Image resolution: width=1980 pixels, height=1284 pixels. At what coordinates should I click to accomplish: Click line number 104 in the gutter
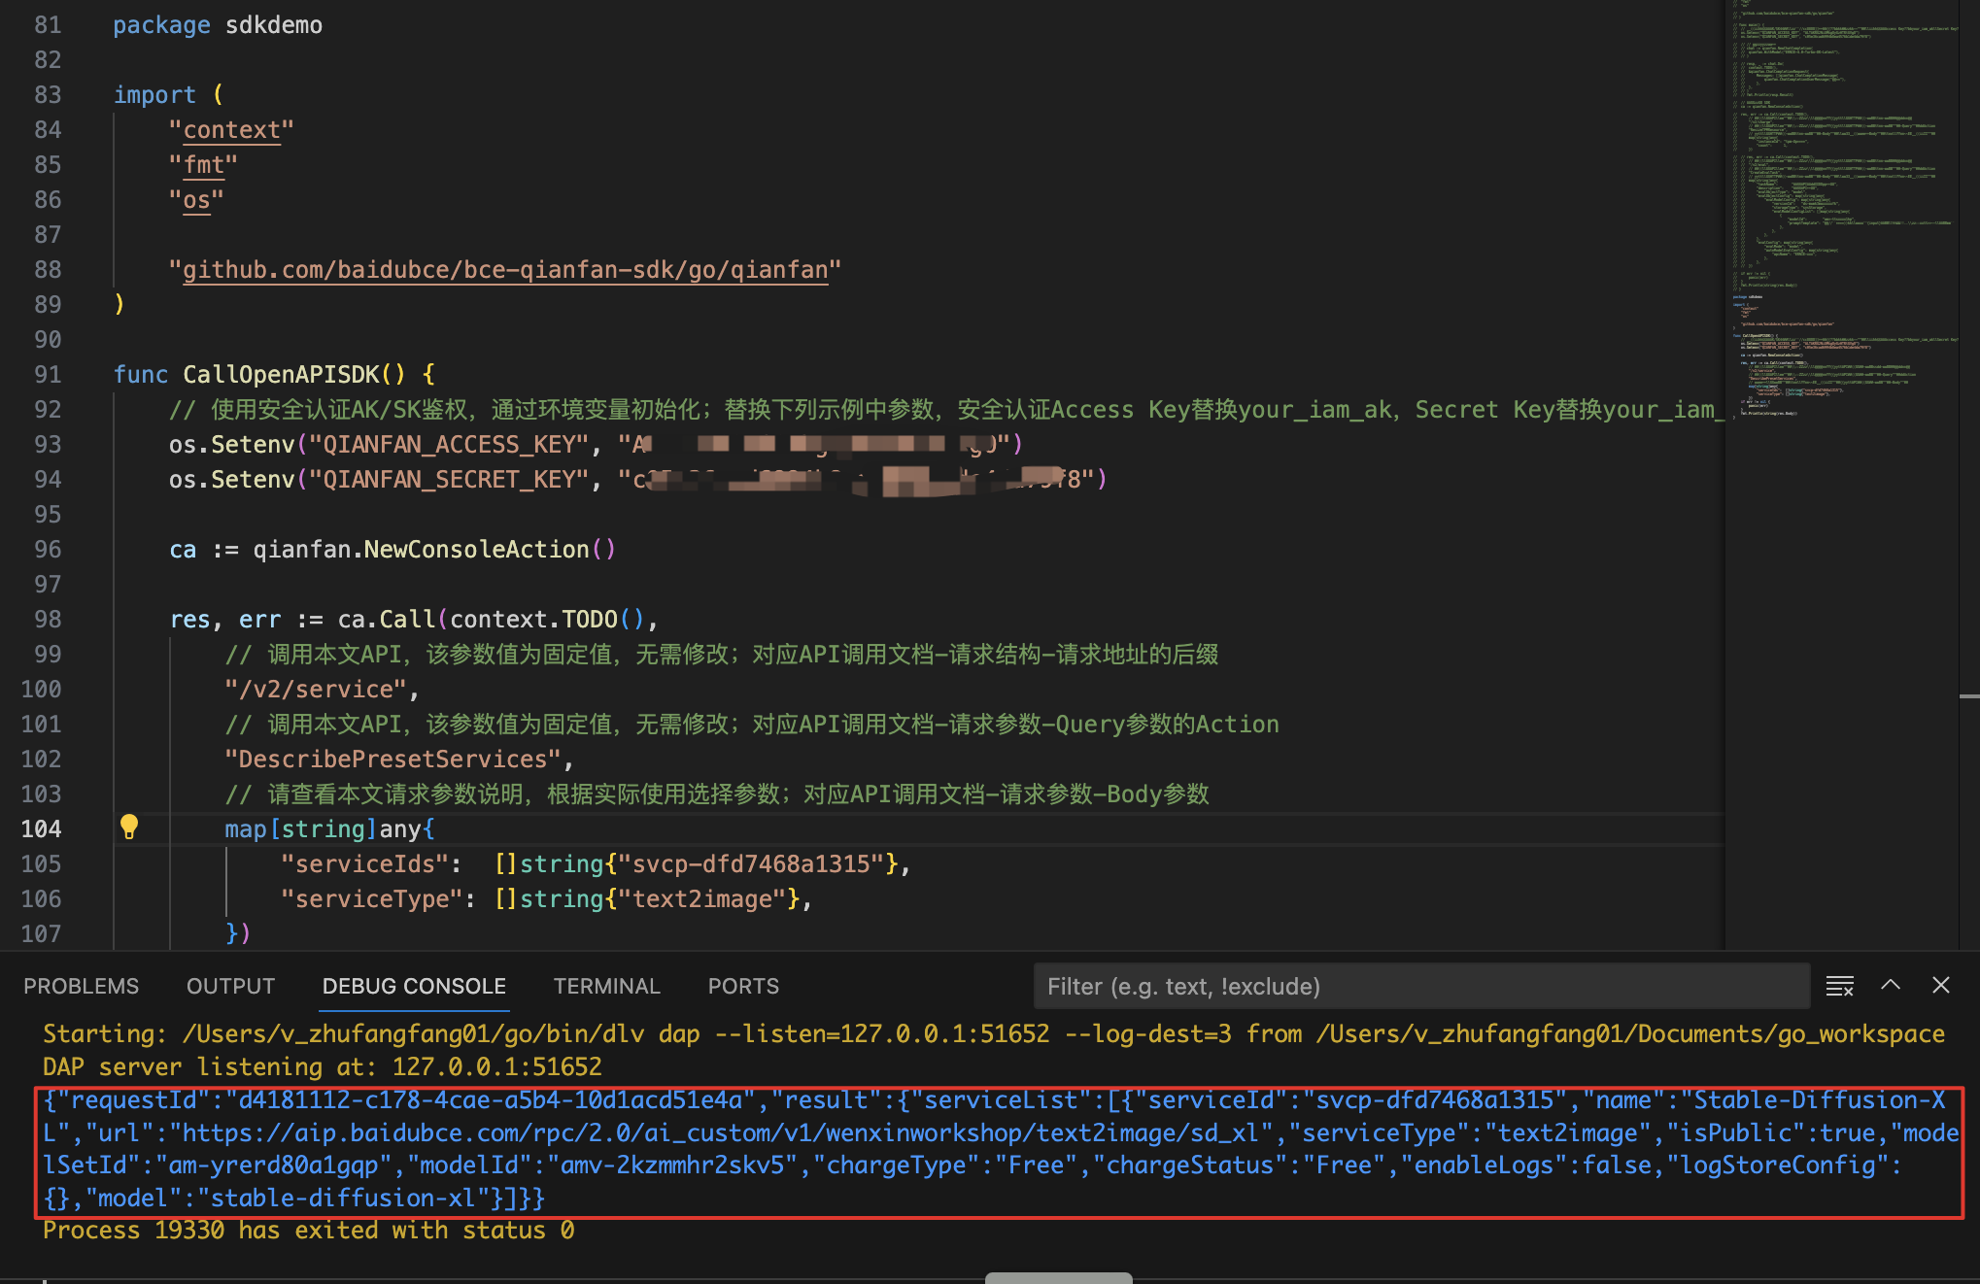pos(41,828)
